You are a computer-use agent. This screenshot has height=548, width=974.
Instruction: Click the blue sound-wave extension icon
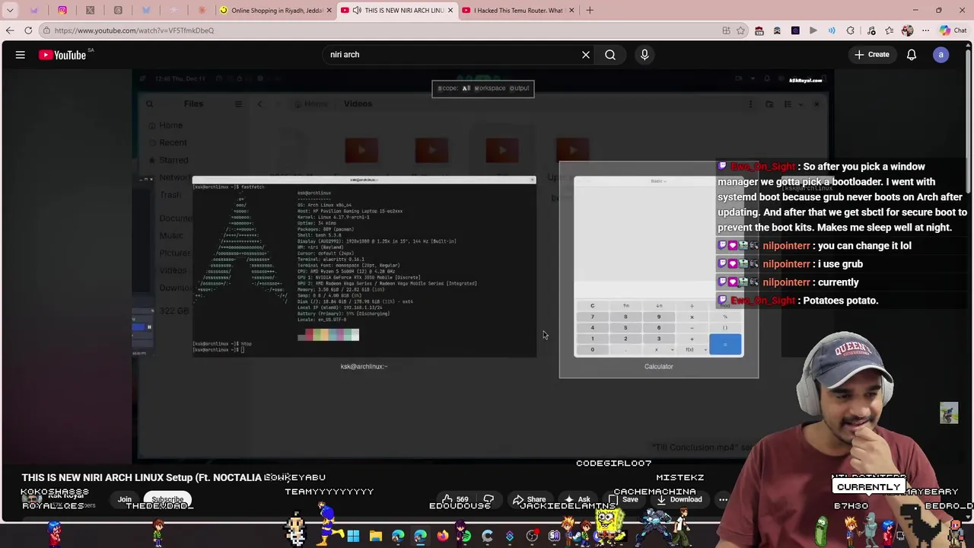[x=832, y=30]
